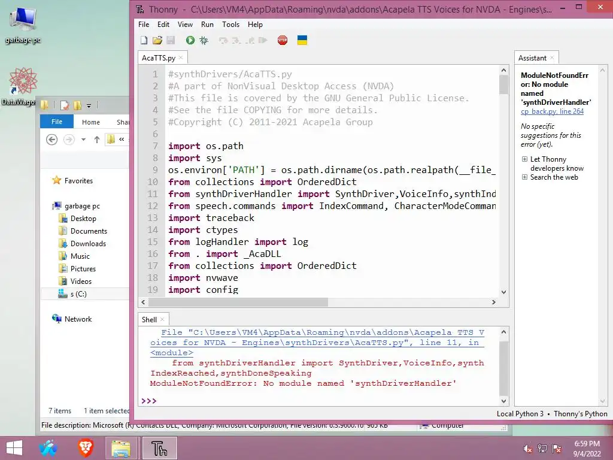
Task: Select Downloads folder in Explorer tree
Action: coord(83,243)
